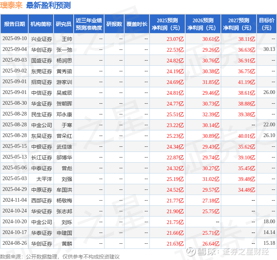
Task: Click target price 26.10
Action: click(269, 135)
